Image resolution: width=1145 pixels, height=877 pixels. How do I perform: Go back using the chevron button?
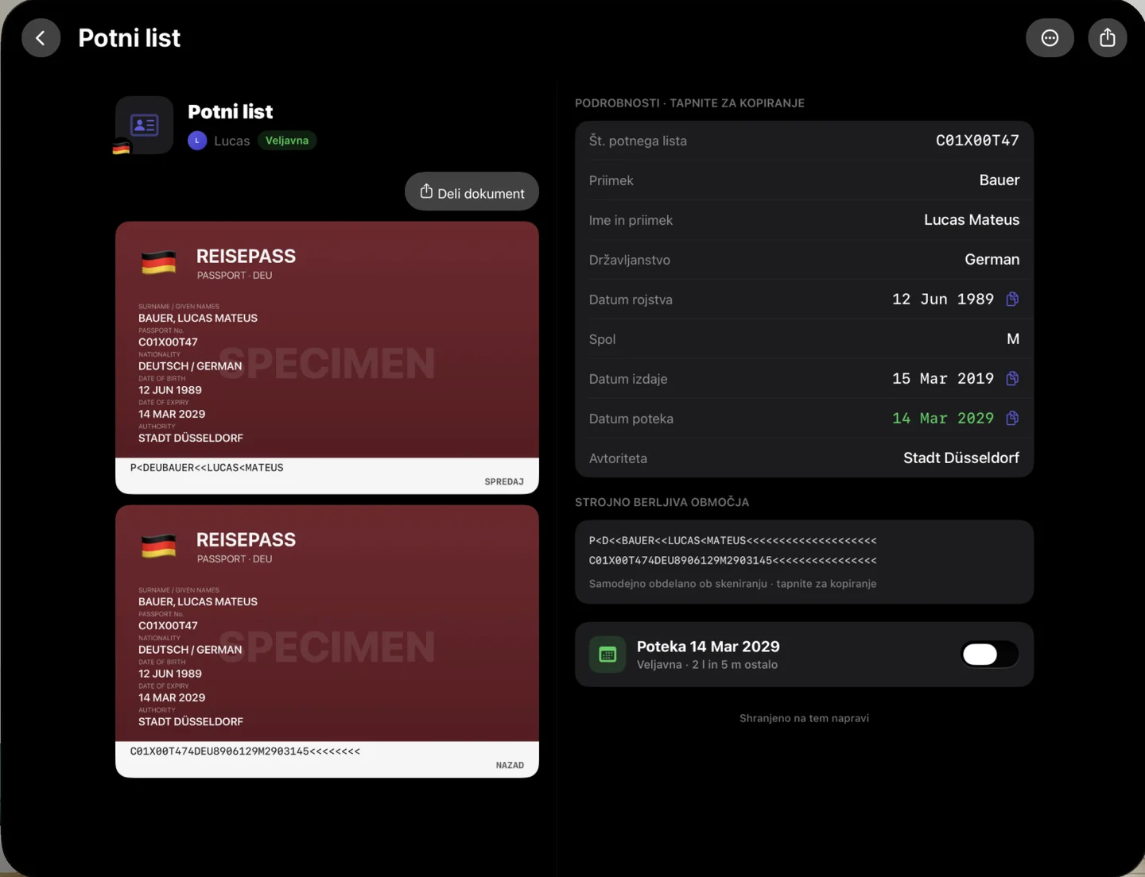[x=41, y=38]
